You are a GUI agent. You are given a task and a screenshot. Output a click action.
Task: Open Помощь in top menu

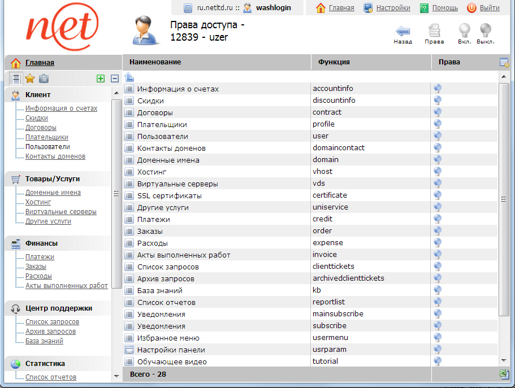coord(445,8)
